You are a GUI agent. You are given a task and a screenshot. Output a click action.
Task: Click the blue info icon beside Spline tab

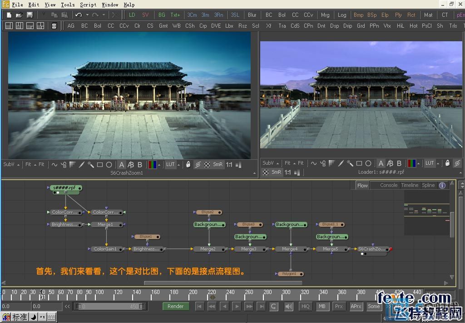[x=442, y=185]
